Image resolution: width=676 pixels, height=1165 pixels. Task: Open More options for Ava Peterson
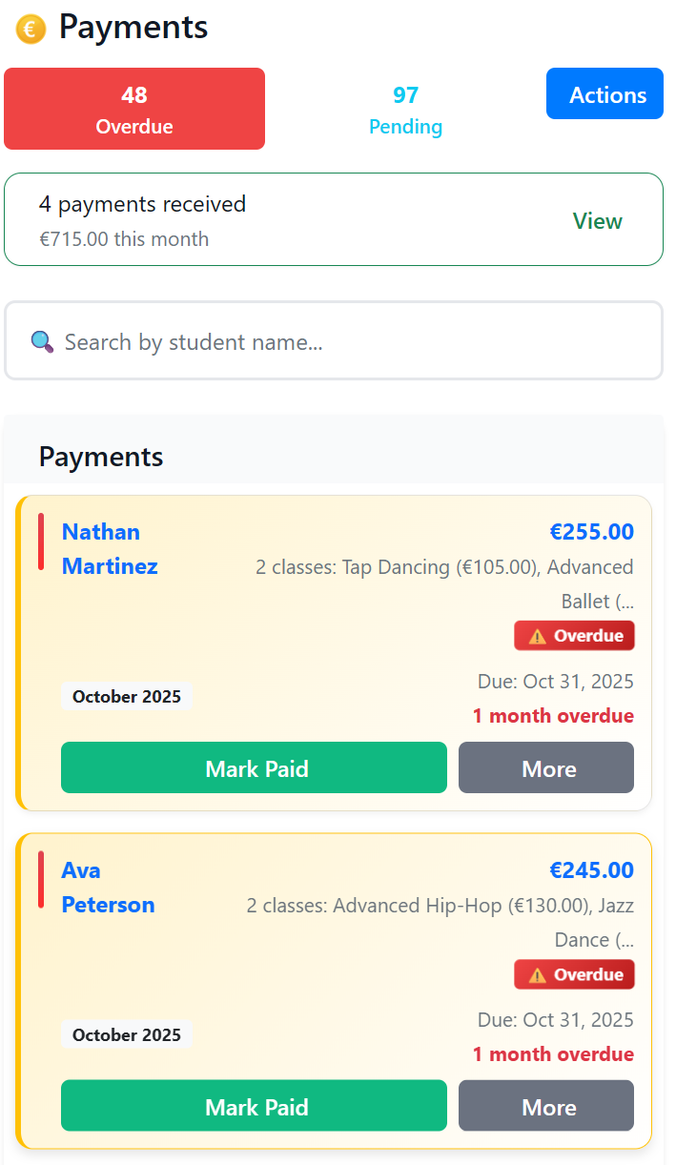pos(545,1106)
